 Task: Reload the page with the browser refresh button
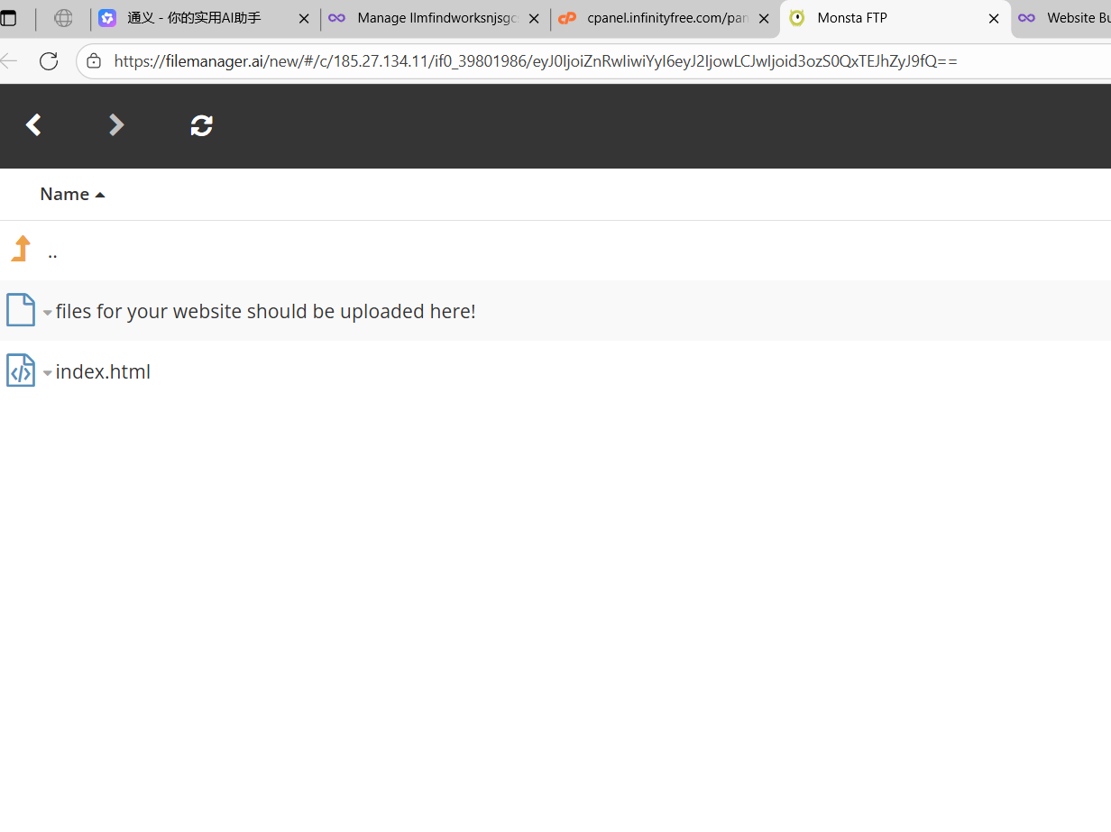tap(49, 61)
